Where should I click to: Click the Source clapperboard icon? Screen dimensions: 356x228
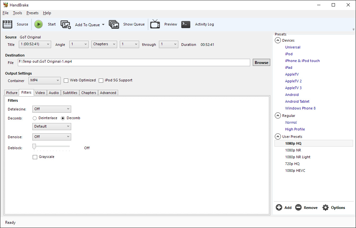7,24
